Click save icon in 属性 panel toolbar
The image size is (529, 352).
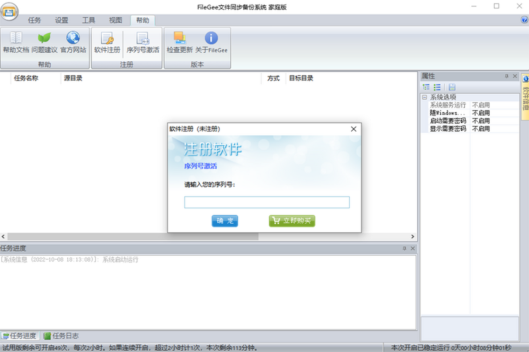(452, 87)
